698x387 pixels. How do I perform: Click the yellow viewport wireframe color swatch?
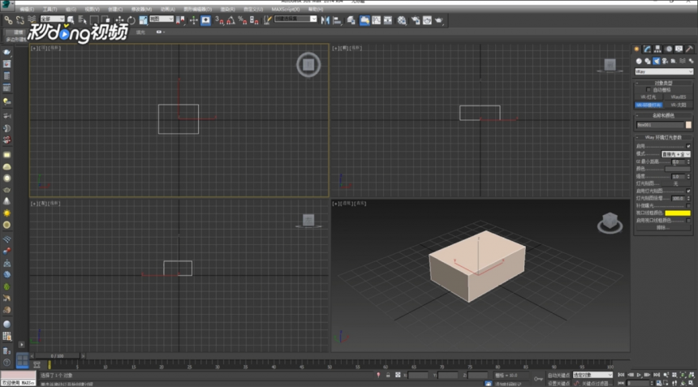(x=678, y=213)
